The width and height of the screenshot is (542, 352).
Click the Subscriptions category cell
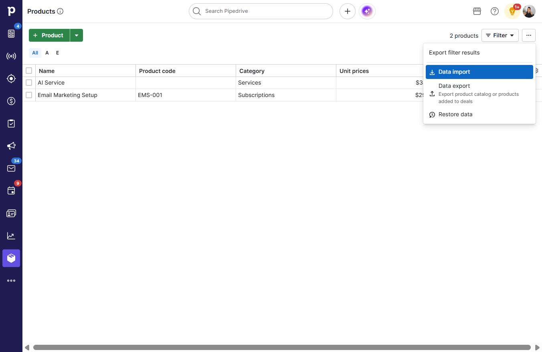click(x=286, y=95)
